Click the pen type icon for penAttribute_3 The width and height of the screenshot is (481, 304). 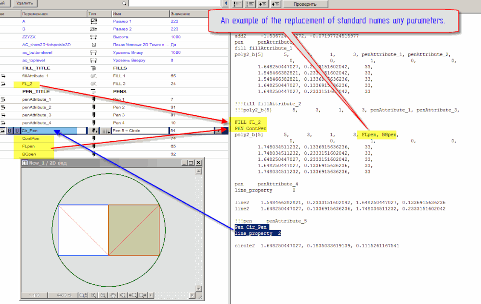tap(94, 115)
